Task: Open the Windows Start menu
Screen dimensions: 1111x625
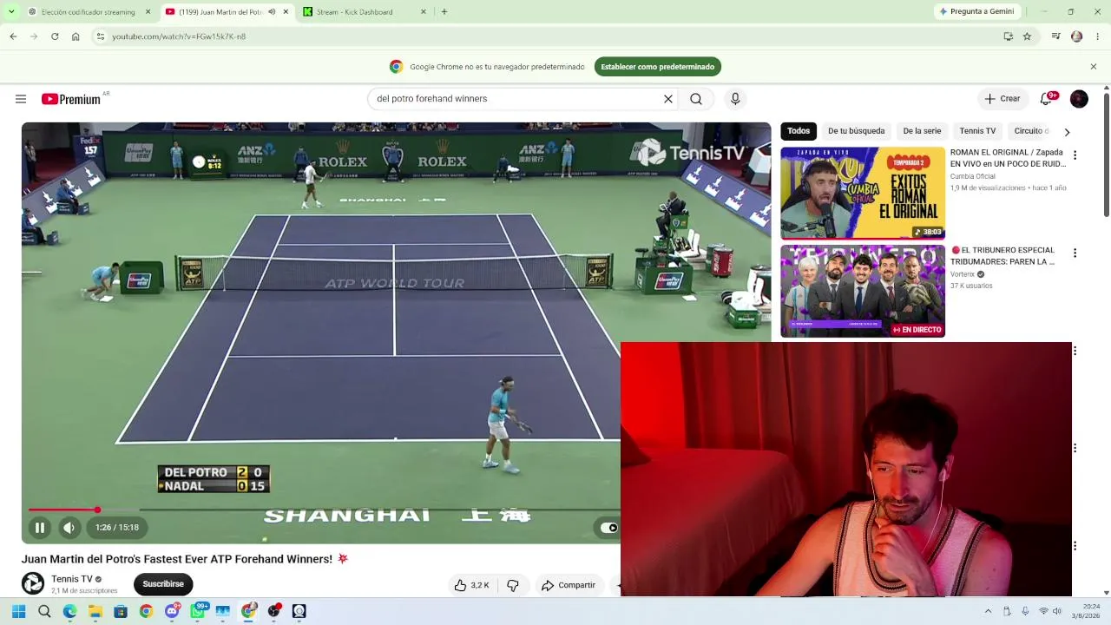Action: pos(18,611)
